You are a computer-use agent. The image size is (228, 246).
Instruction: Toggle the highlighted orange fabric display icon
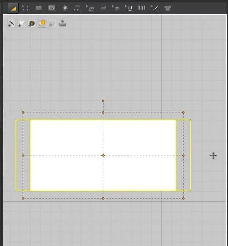coord(42,24)
